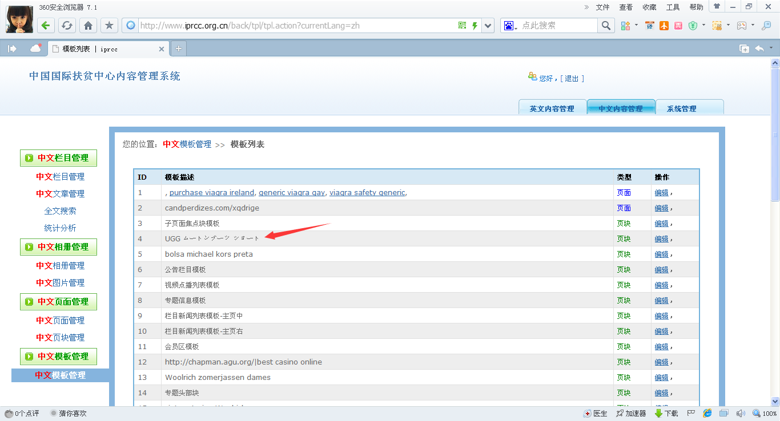Open 中文页块管理 in sidebar
780x421 pixels.
point(60,338)
